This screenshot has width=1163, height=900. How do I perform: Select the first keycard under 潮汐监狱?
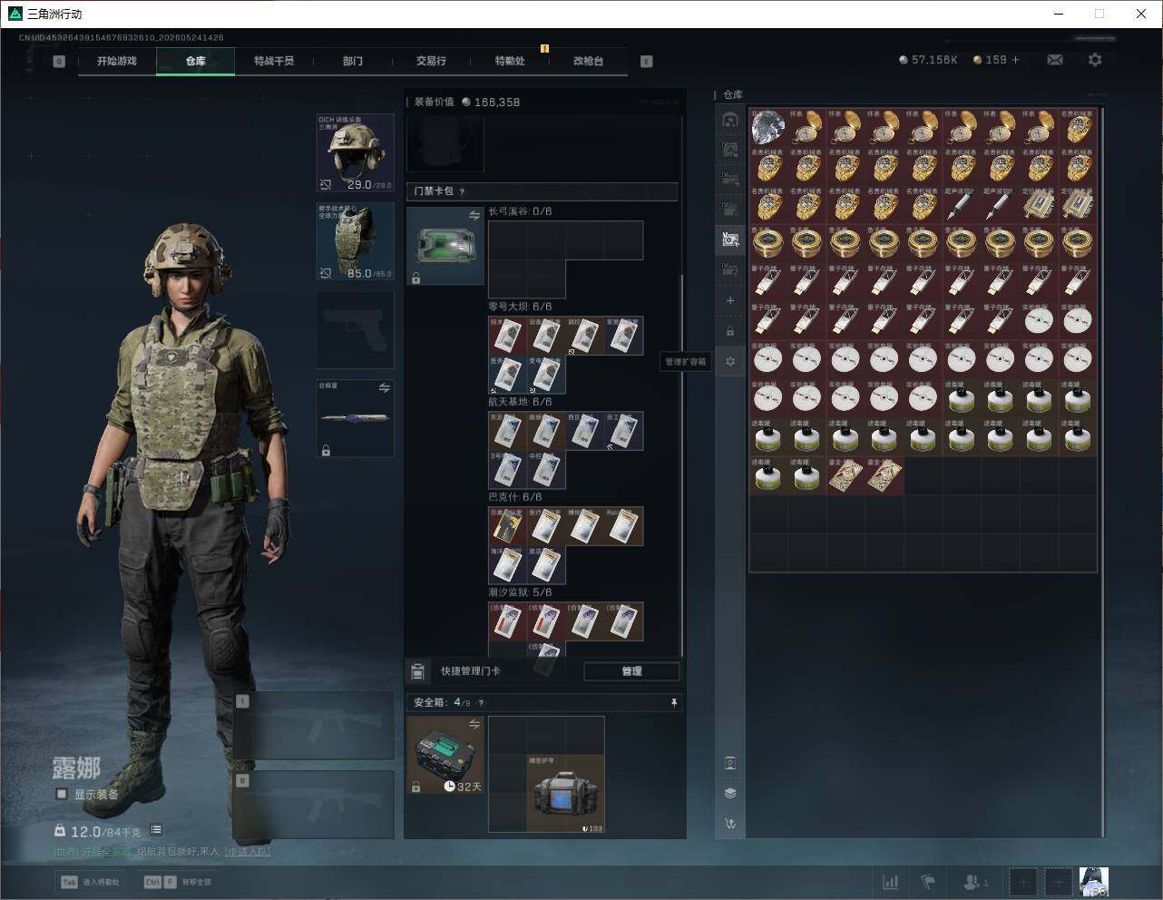(x=508, y=621)
